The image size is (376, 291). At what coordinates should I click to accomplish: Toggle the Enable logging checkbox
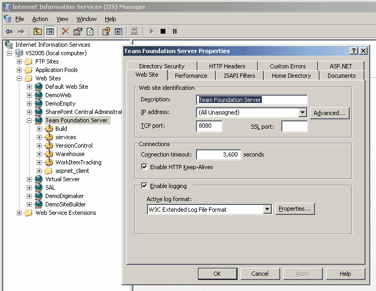[x=144, y=185]
